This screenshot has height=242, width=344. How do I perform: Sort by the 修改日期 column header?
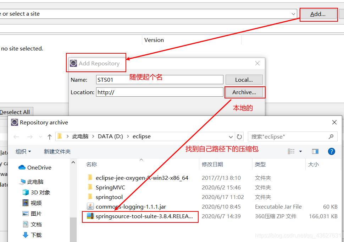pyautogui.click(x=212, y=164)
